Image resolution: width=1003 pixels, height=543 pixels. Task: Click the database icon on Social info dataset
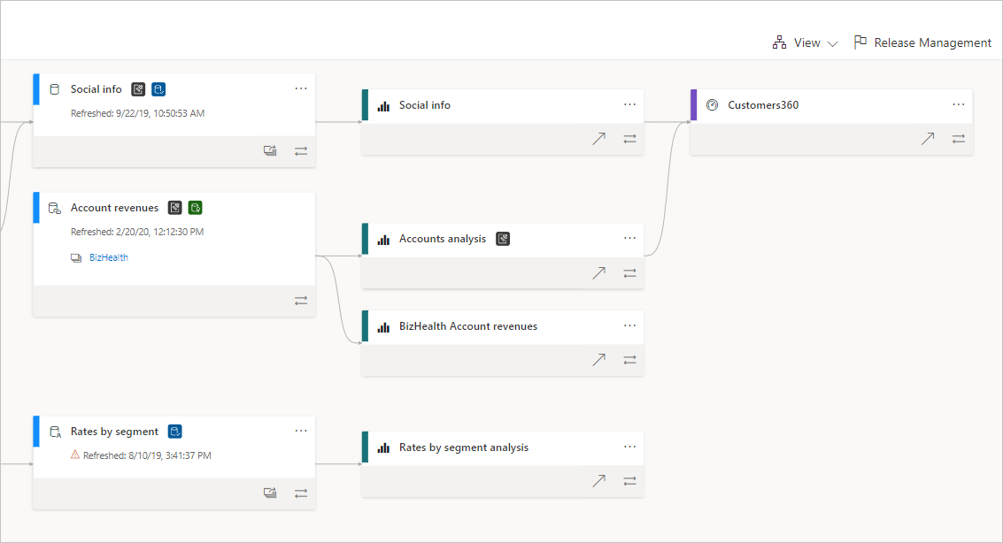(54, 88)
